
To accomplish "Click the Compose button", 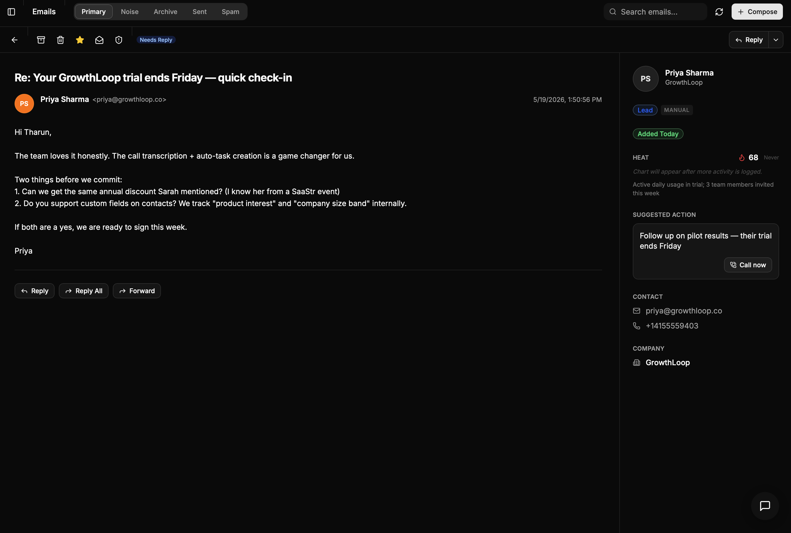I will pyautogui.click(x=757, y=12).
